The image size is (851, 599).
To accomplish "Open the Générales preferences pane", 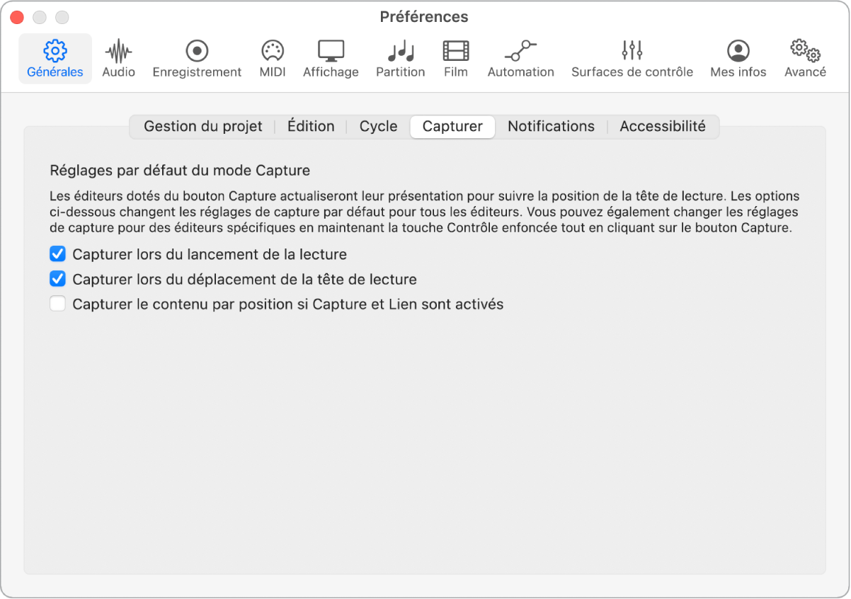I will click(x=55, y=59).
